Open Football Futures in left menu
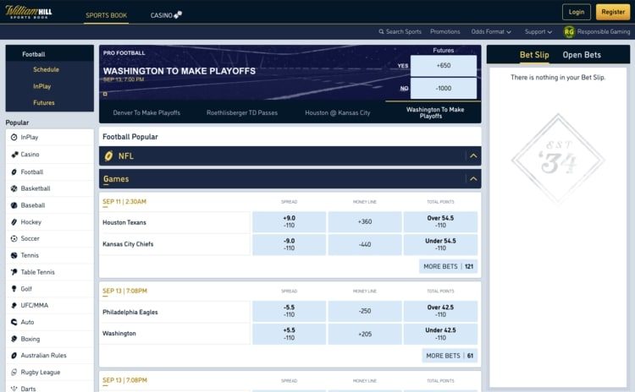 pyautogui.click(x=44, y=103)
